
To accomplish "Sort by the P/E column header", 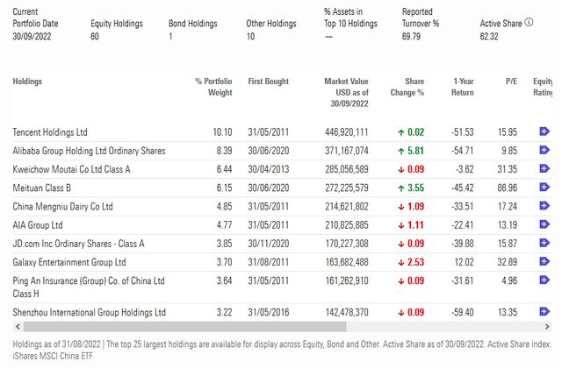I will point(511,82).
